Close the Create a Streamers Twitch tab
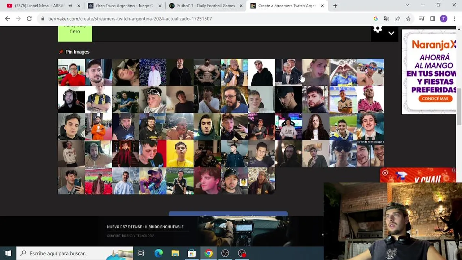Viewport: 462px width, 260px height. click(322, 6)
